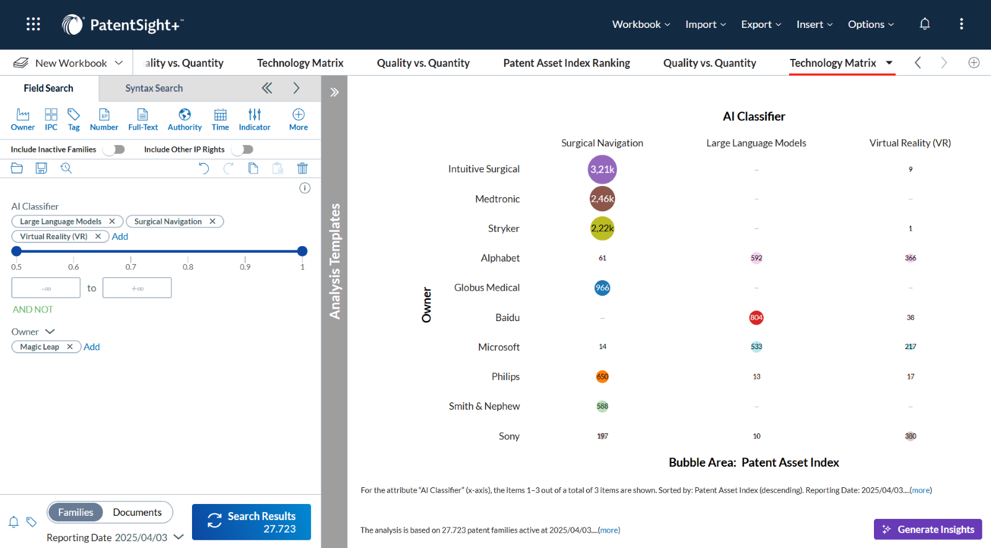Adjust the lower slider handle at 0.5
Image resolution: width=991 pixels, height=548 pixels.
[17, 251]
